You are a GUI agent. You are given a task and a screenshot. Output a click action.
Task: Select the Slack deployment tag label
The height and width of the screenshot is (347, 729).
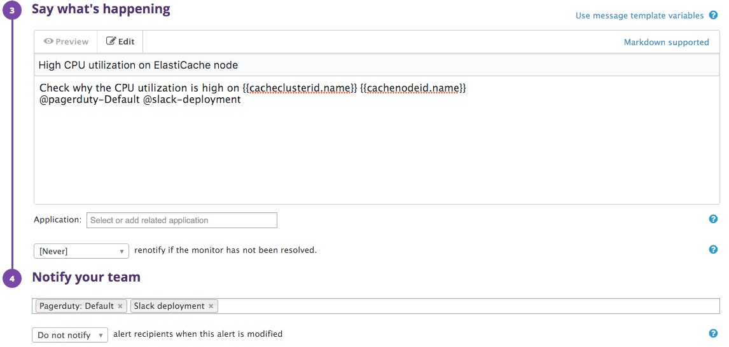[169, 306]
